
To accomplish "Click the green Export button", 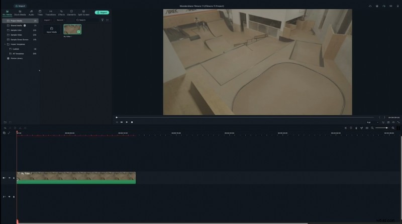I will click(102, 12).
